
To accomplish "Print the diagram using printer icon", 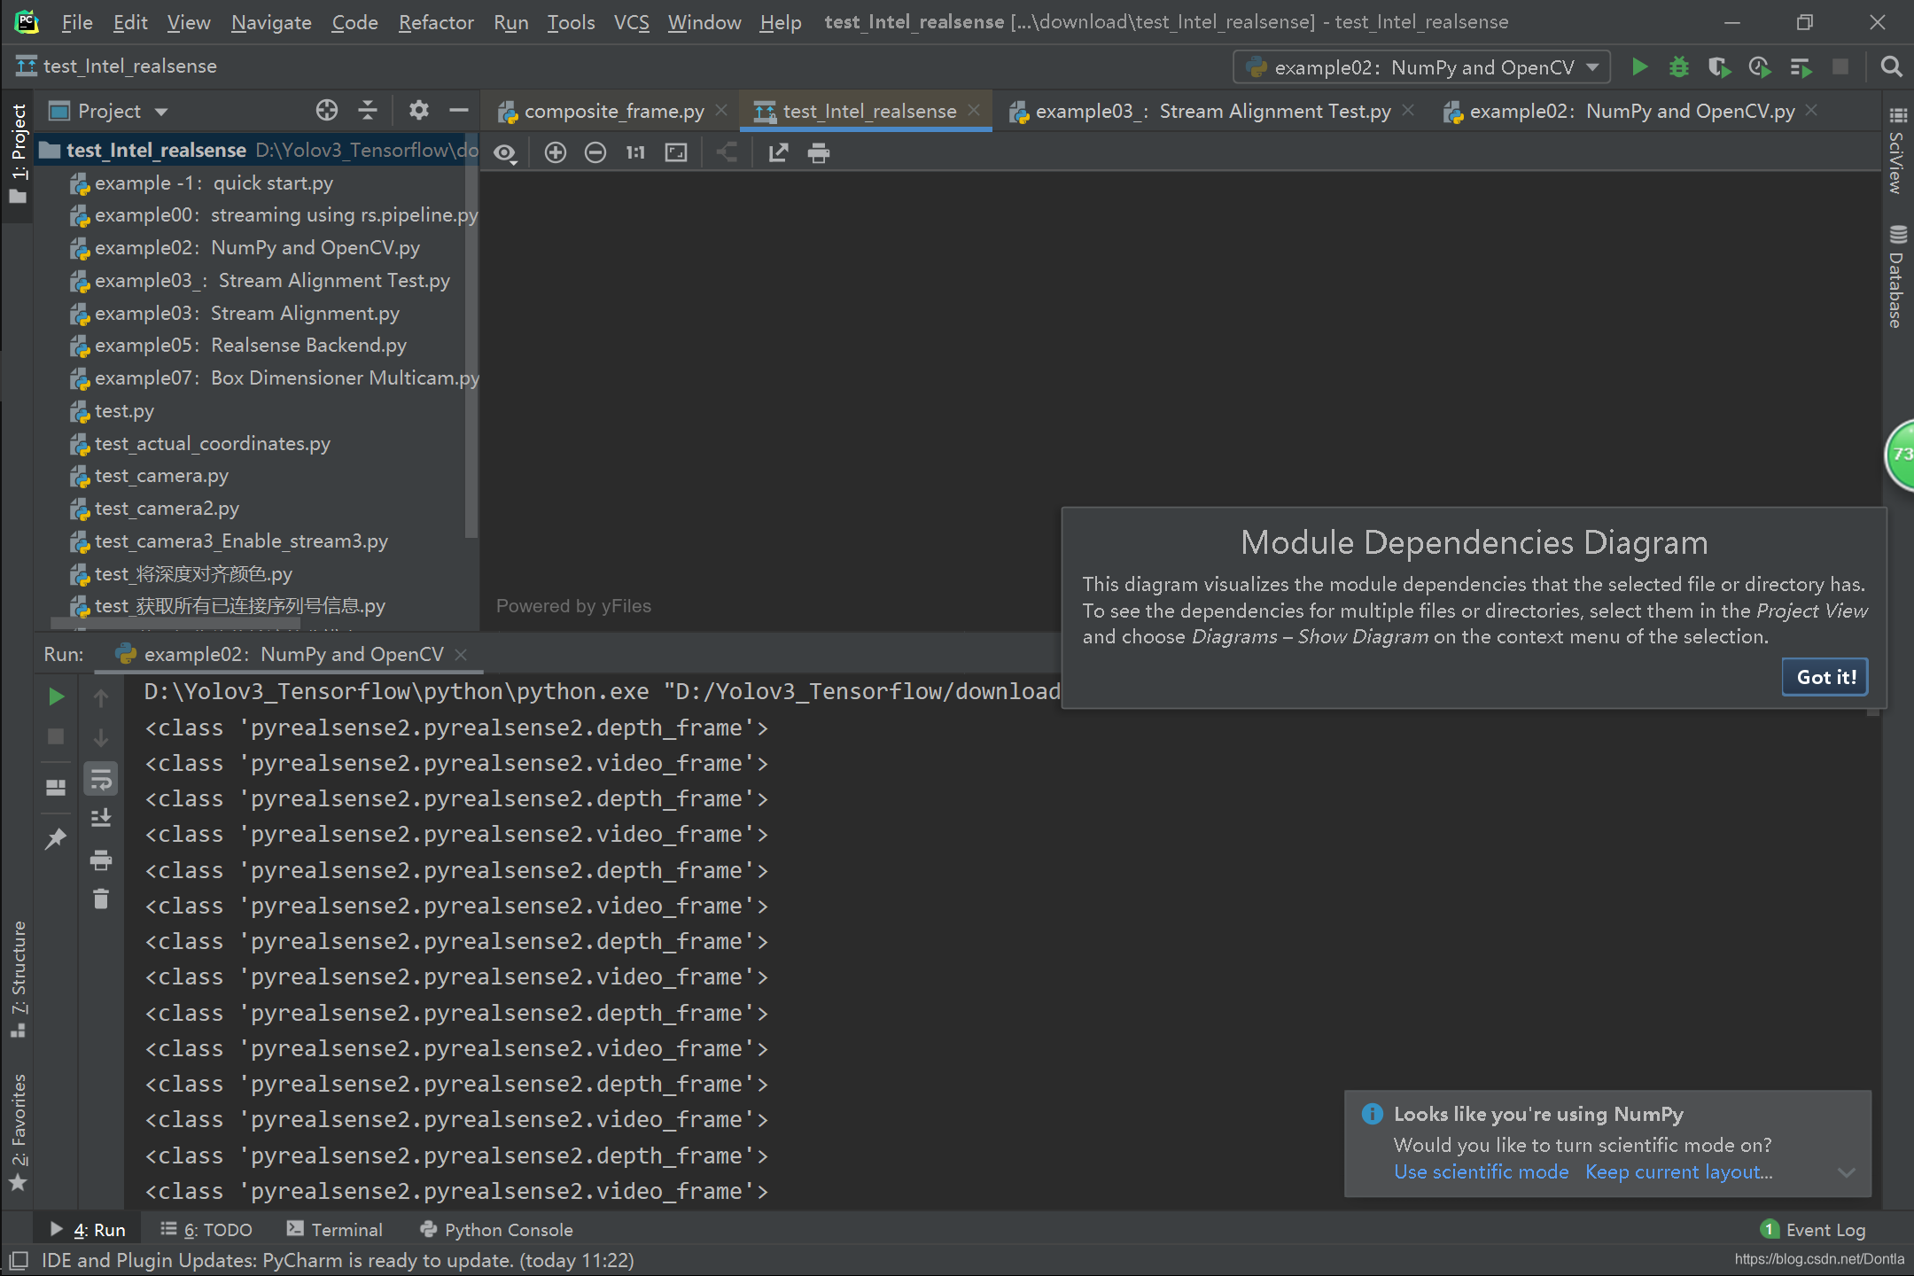I will coord(819,153).
